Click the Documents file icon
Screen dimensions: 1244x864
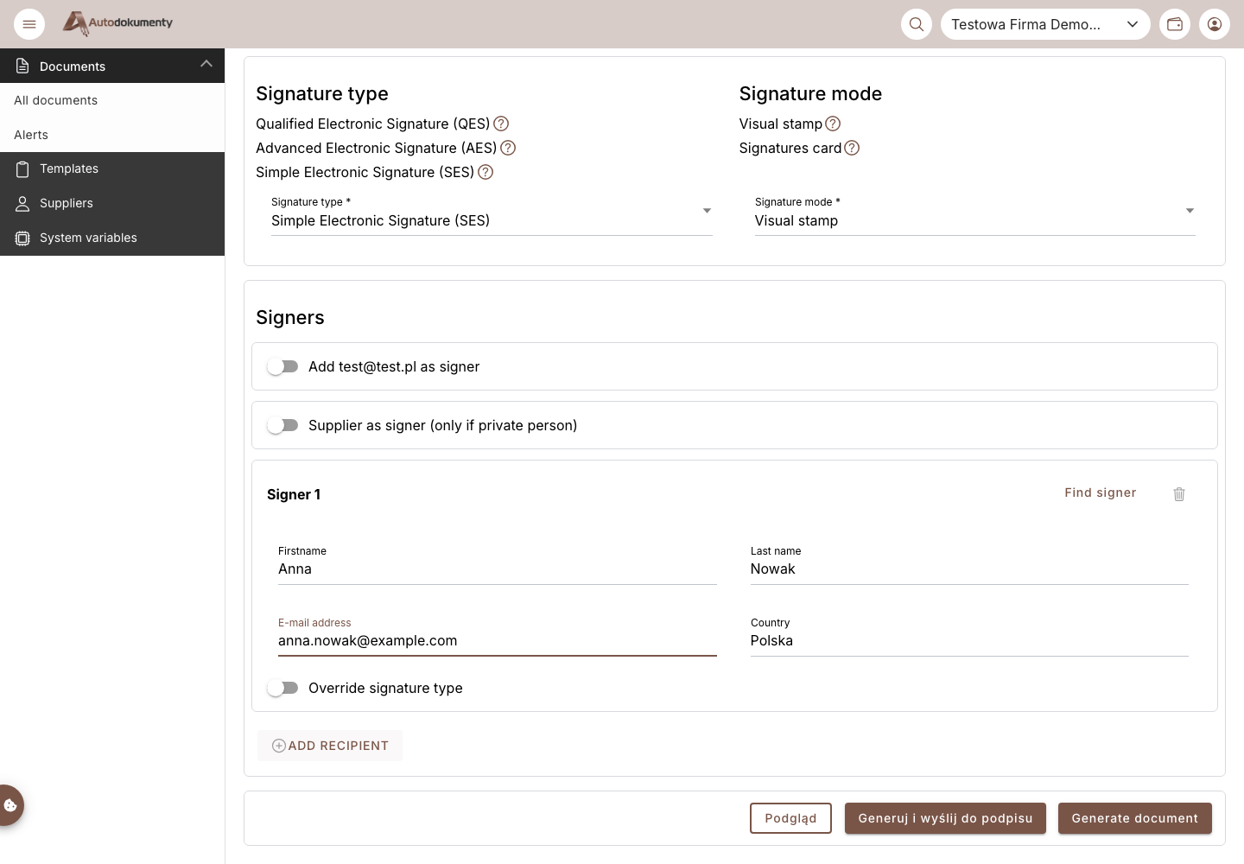tap(23, 67)
